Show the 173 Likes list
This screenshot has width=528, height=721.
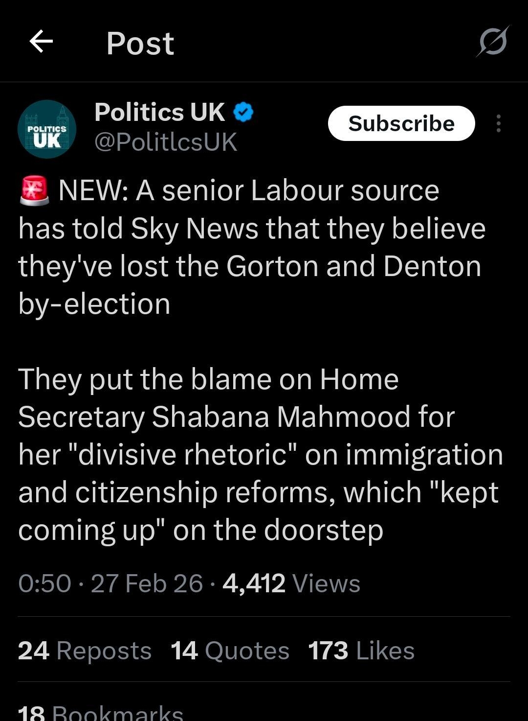tap(361, 651)
